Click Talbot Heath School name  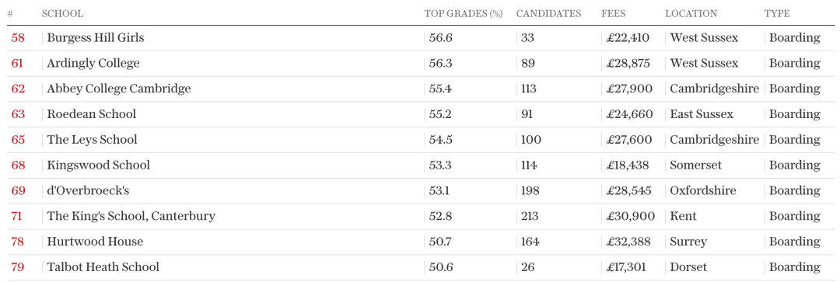coord(103,267)
